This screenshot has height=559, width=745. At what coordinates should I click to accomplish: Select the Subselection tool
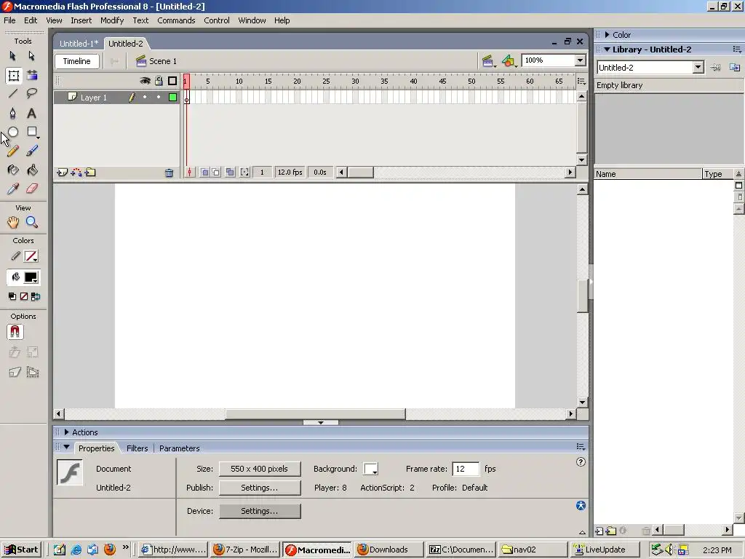32,56
